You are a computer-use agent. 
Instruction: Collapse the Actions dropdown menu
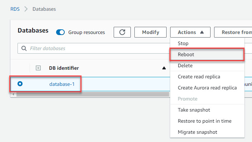(x=190, y=32)
